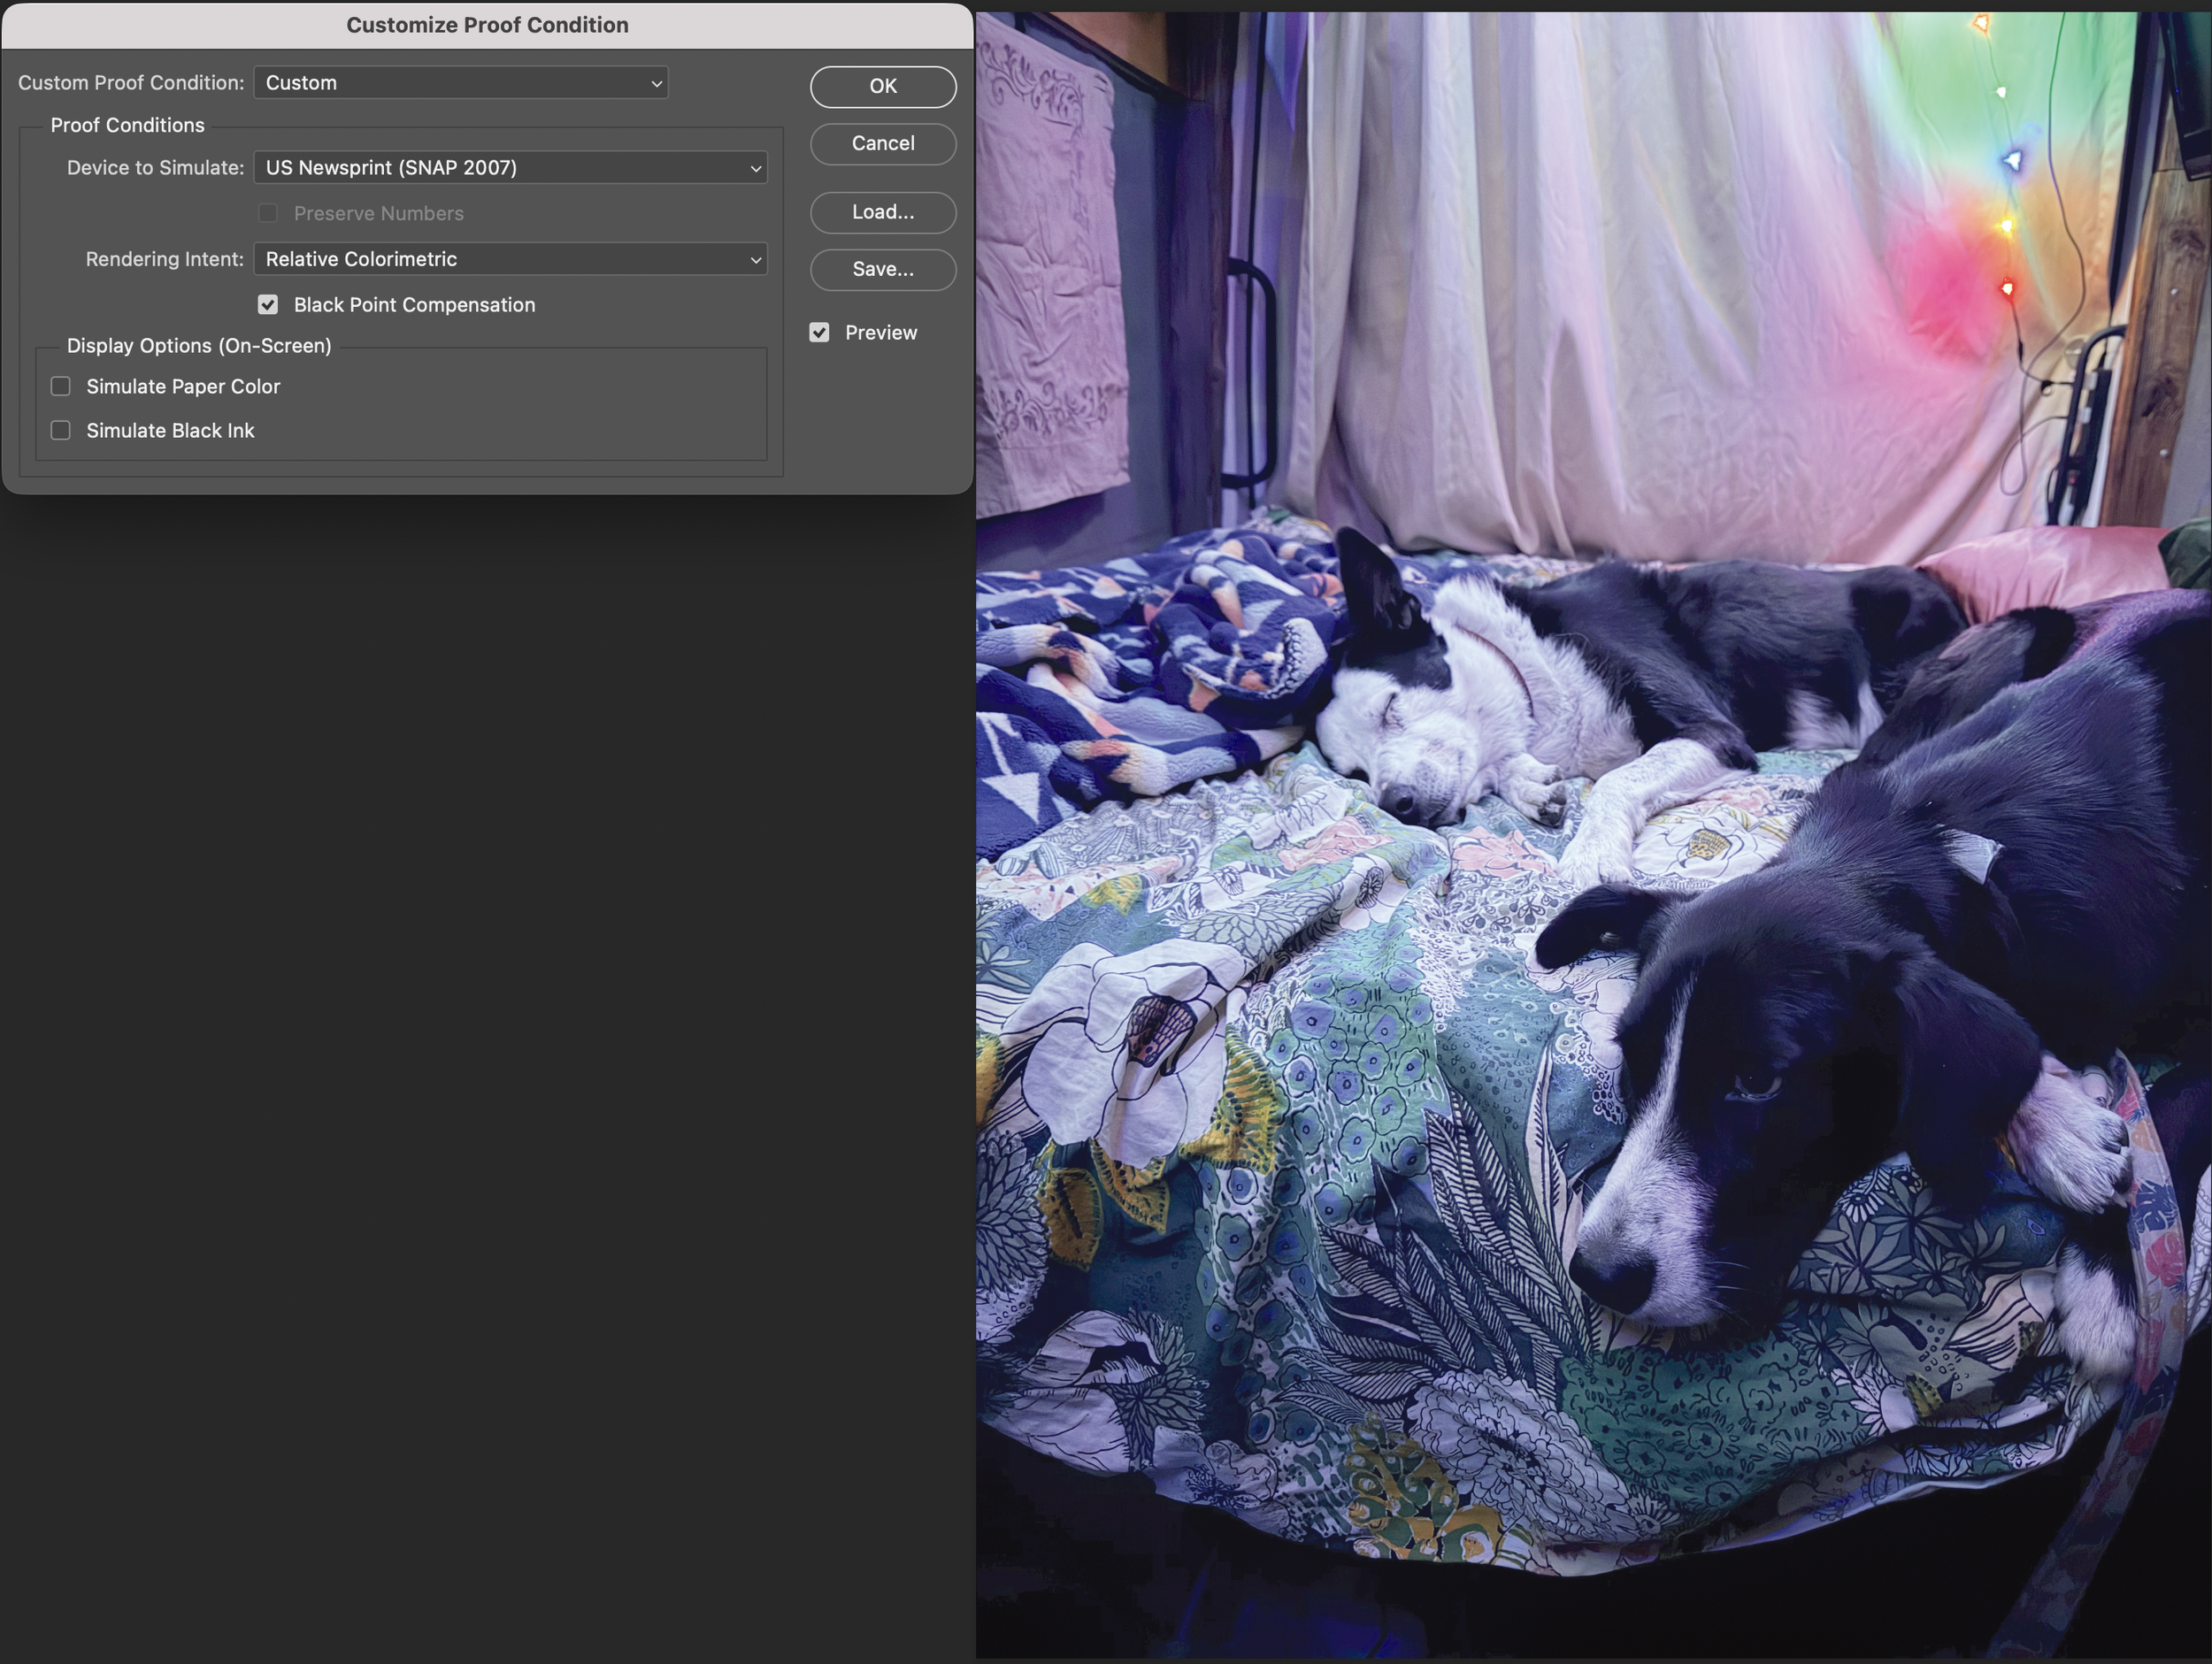Uncheck the Preview option
2212x1664 pixels.
(819, 332)
